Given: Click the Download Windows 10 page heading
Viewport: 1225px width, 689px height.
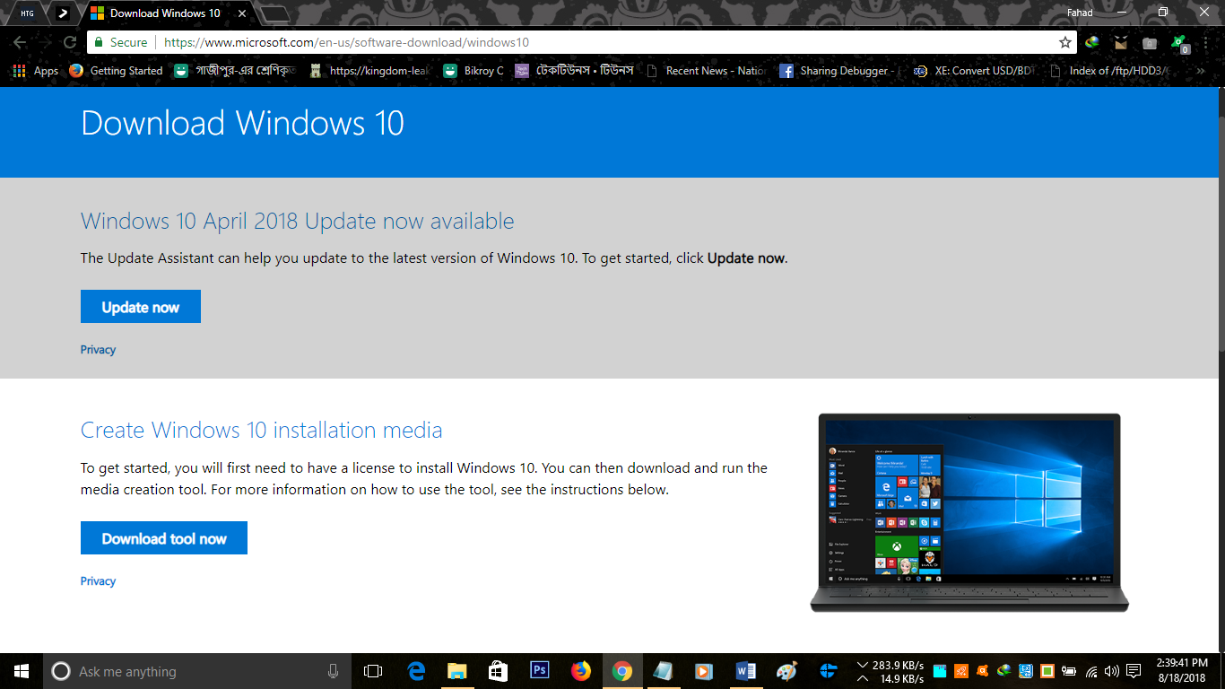Looking at the screenshot, I should 242,123.
